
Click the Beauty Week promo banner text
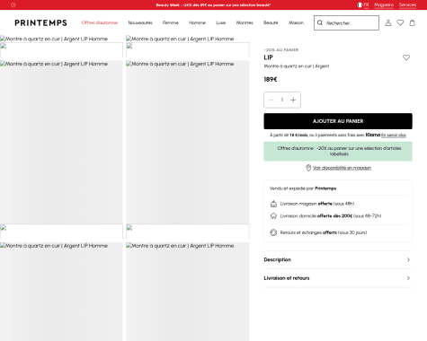coord(213,5)
